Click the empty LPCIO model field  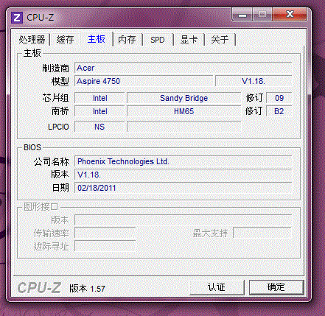click(x=184, y=127)
